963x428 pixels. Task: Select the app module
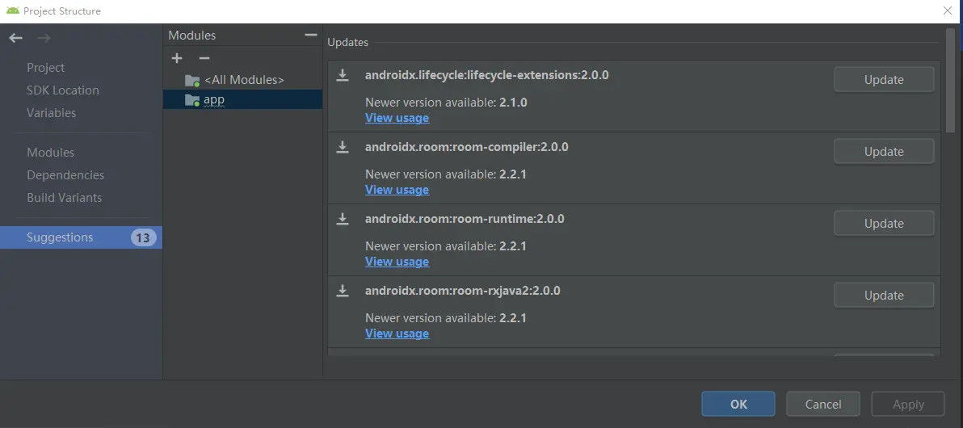[214, 99]
